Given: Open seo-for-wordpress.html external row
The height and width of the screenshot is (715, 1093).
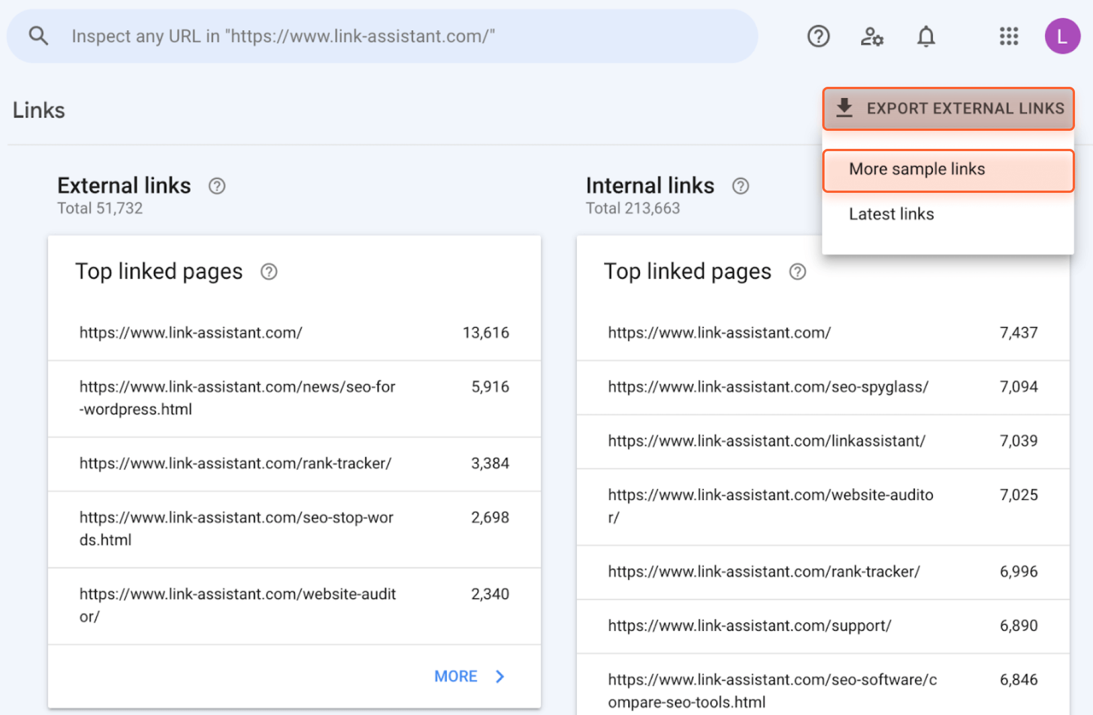Looking at the screenshot, I should click(x=294, y=399).
